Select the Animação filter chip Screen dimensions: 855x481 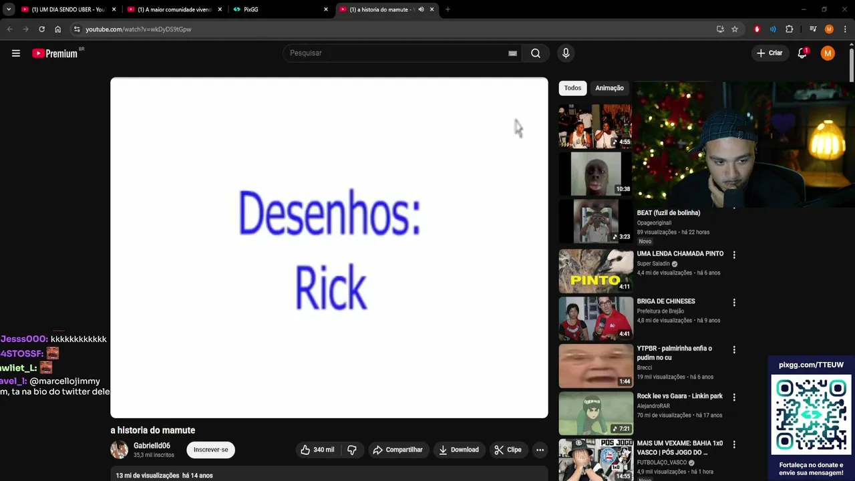pyautogui.click(x=609, y=88)
